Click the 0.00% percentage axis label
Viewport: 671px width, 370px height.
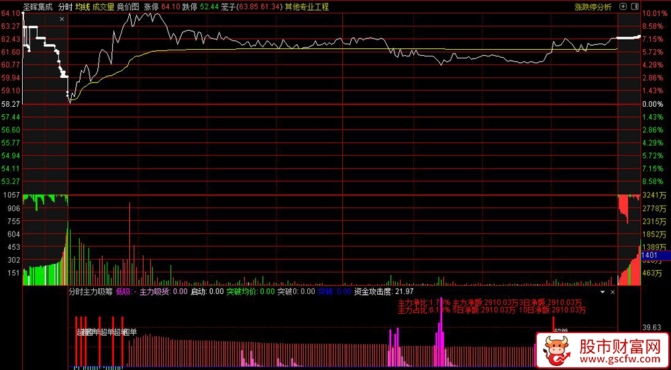click(x=653, y=104)
